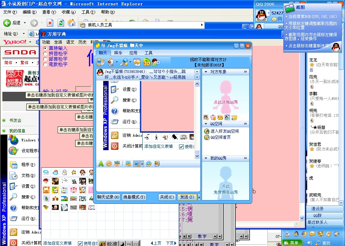
Task: Click the orange arrow share icon in chat toolbar
Action: tap(137, 62)
